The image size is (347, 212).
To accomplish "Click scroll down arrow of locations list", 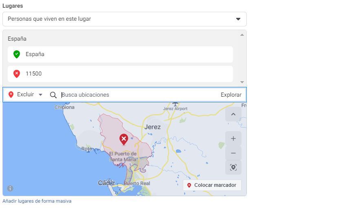I will (x=242, y=82).
